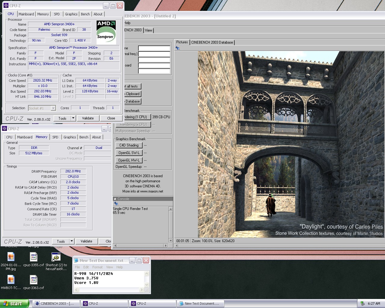Open the Edit menu in Notepad
The width and height of the screenshot is (385, 308).
click(86, 267)
